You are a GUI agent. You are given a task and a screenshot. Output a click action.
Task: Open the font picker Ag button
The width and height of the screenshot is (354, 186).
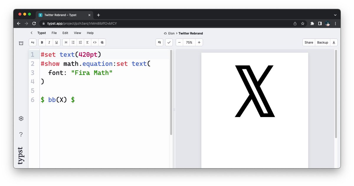(x=32, y=42)
